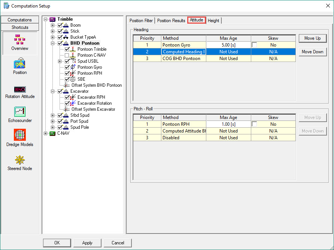Image resolution: width=334 pixels, height=250 pixels.
Task: Click the Move Down button for Heading
Action: pyautogui.click(x=312, y=52)
